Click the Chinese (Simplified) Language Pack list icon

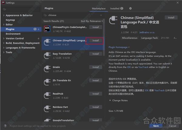(x=47, y=42)
